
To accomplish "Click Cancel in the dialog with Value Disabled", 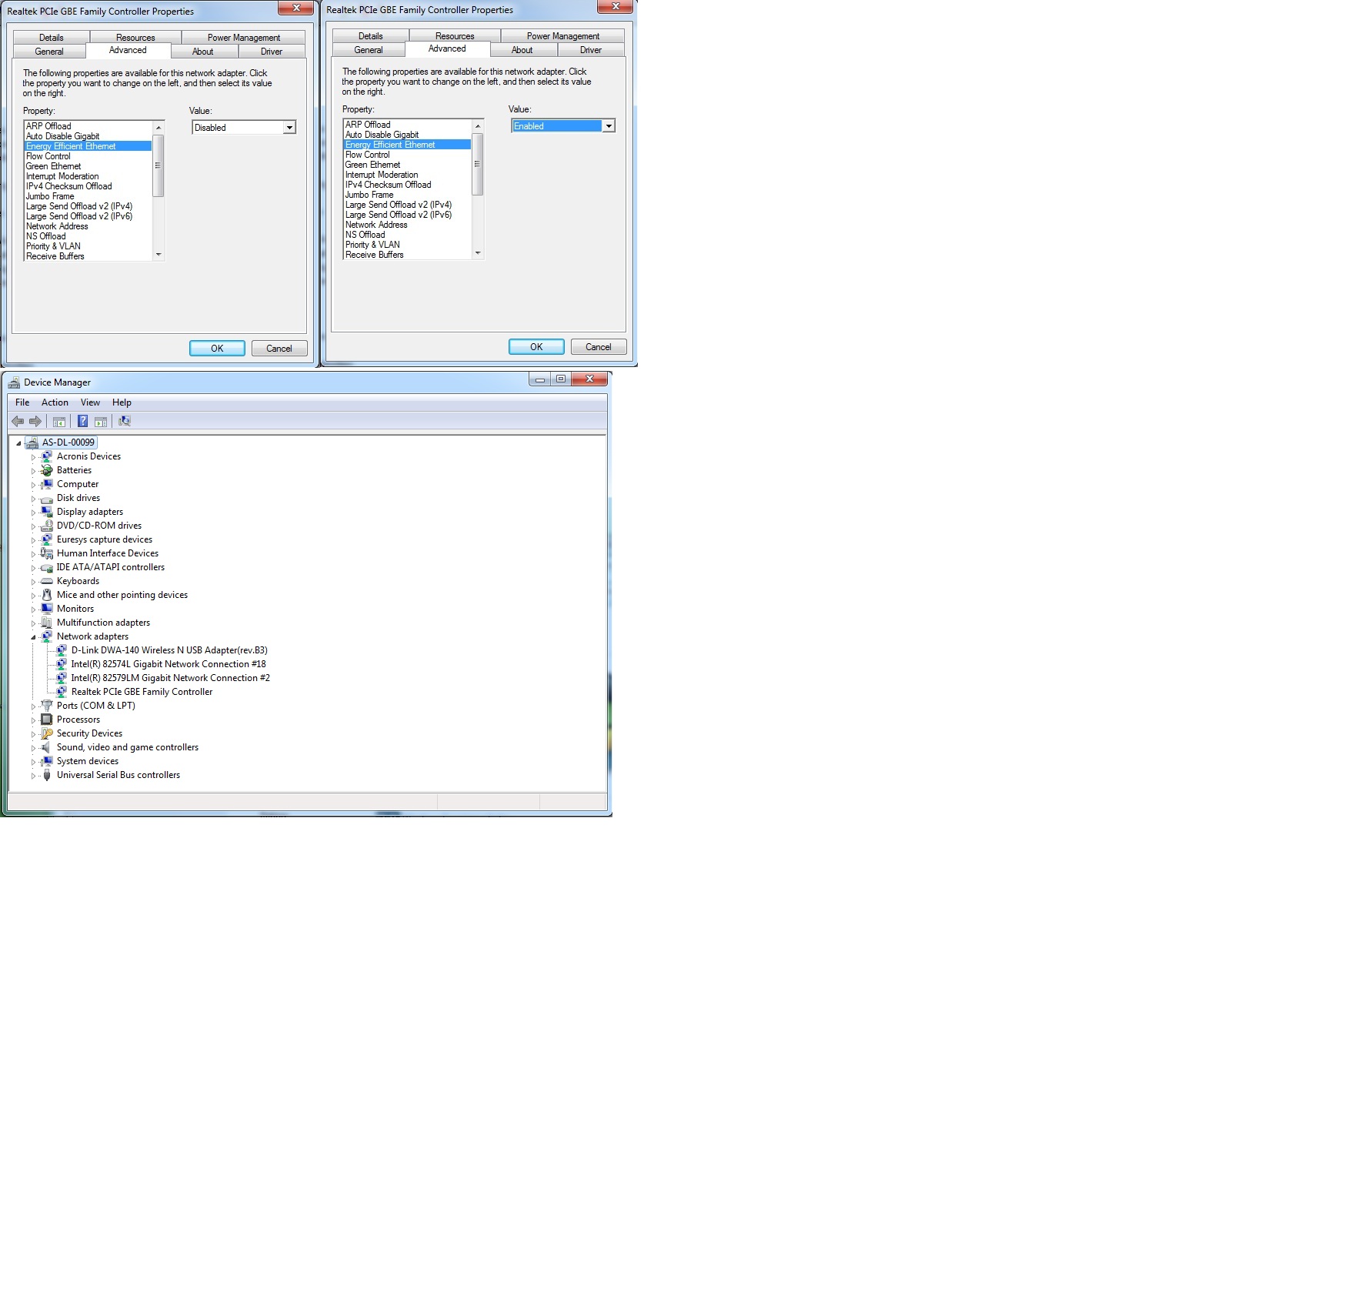I will point(279,349).
